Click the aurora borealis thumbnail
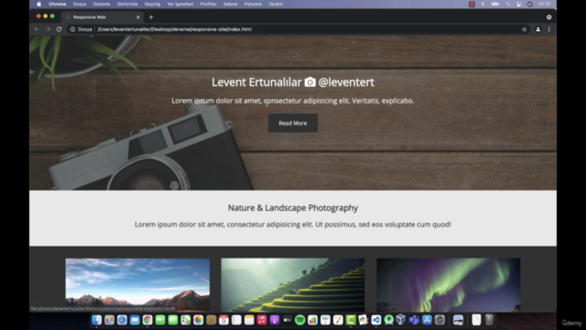The image size is (586, 330). coord(448,285)
